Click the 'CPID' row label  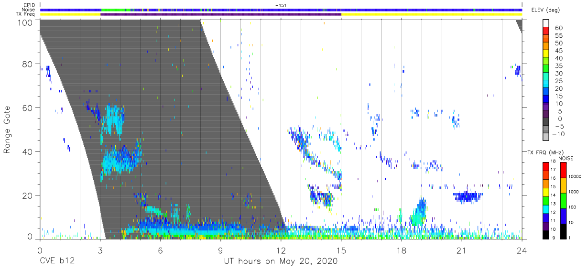click(29, 5)
